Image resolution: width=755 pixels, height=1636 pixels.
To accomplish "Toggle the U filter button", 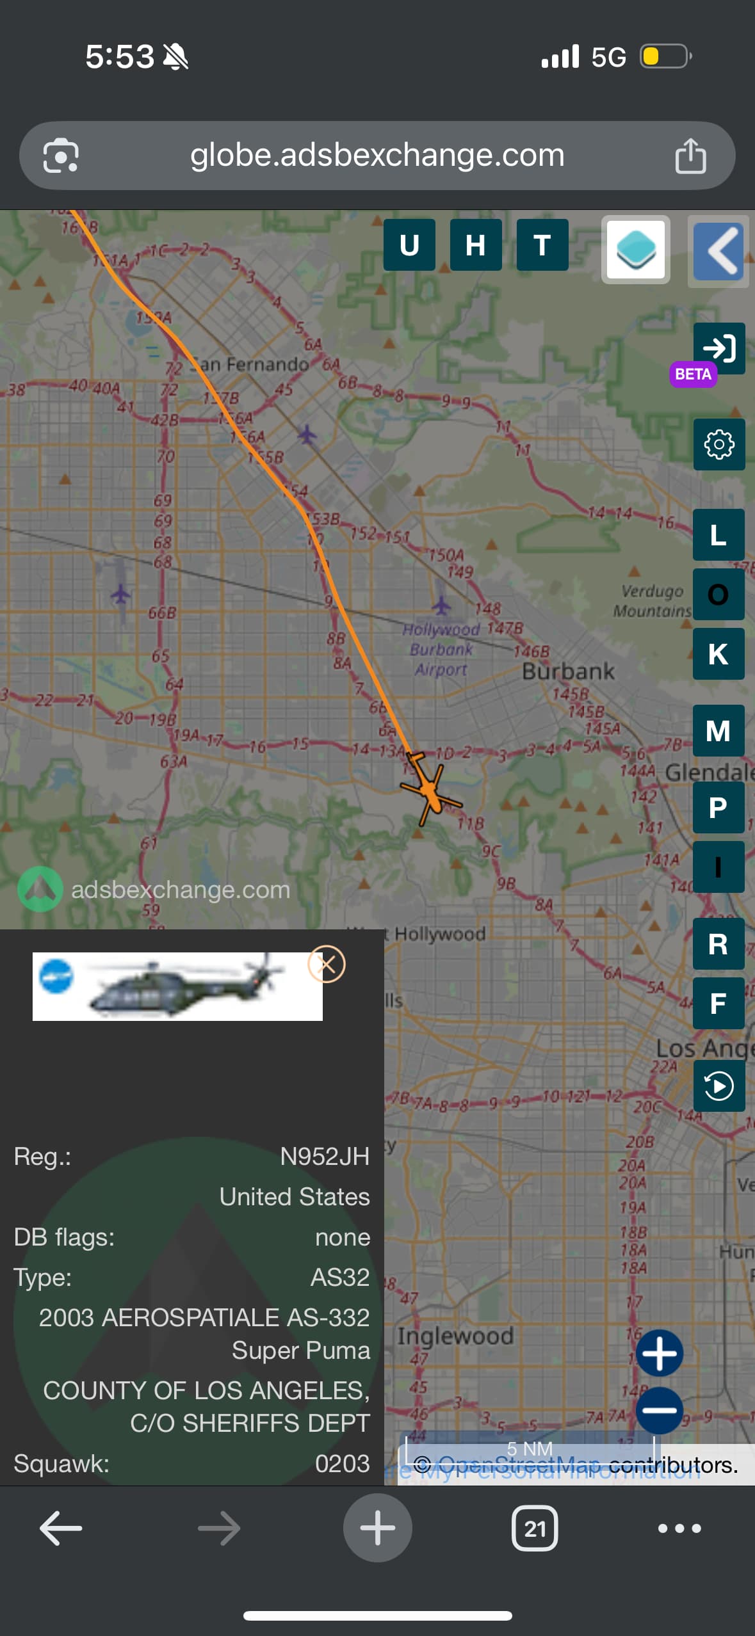I will (x=409, y=245).
